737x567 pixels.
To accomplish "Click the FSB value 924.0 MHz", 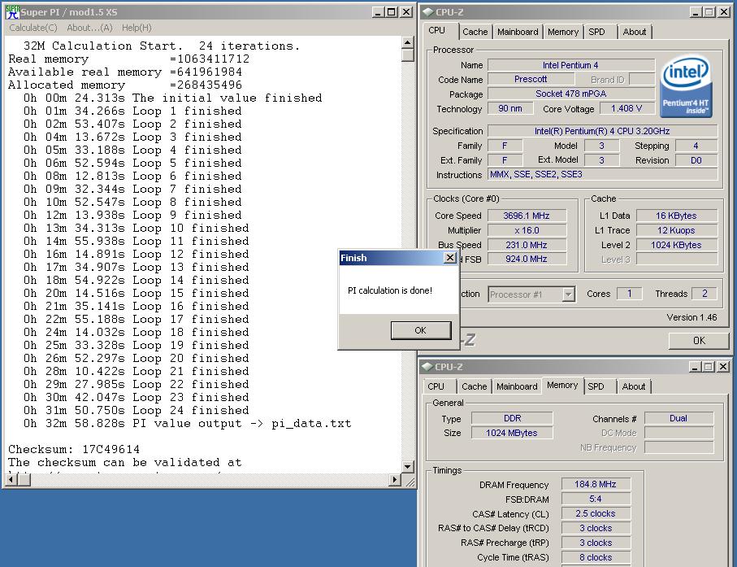I will (x=527, y=259).
